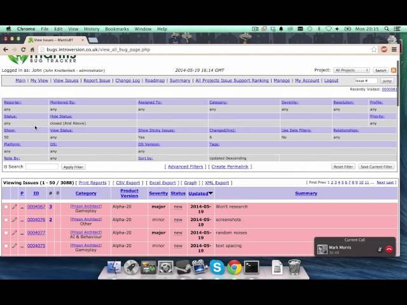
Task: Open the Help menu
Action: (162, 29)
